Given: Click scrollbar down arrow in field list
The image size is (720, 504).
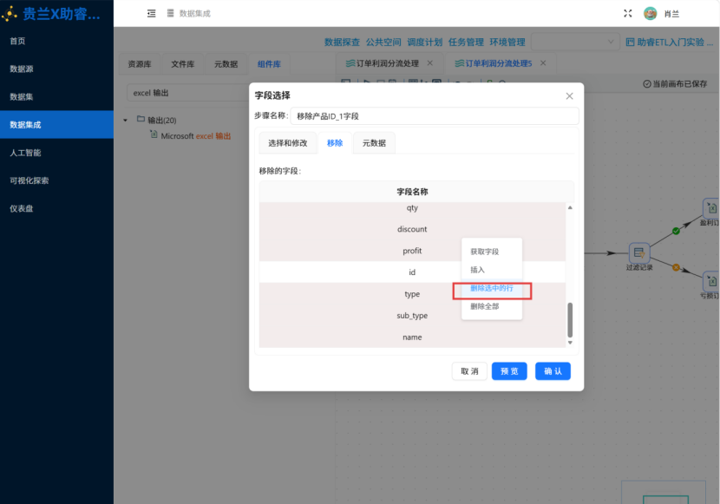Looking at the screenshot, I should tap(570, 343).
